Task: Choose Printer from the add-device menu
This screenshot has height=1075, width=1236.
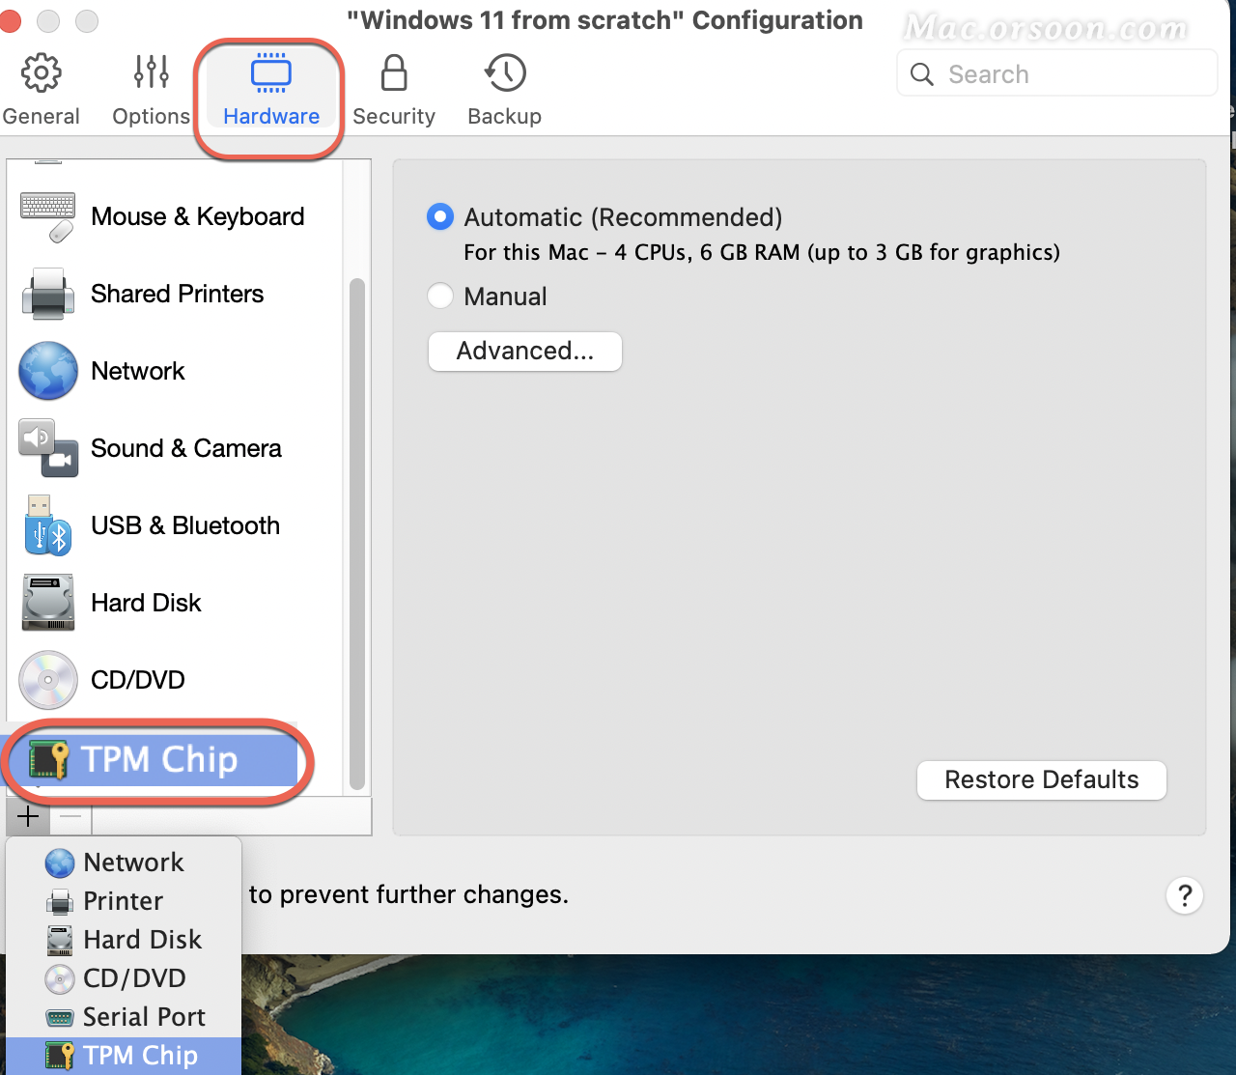Action: pyautogui.click(x=124, y=900)
